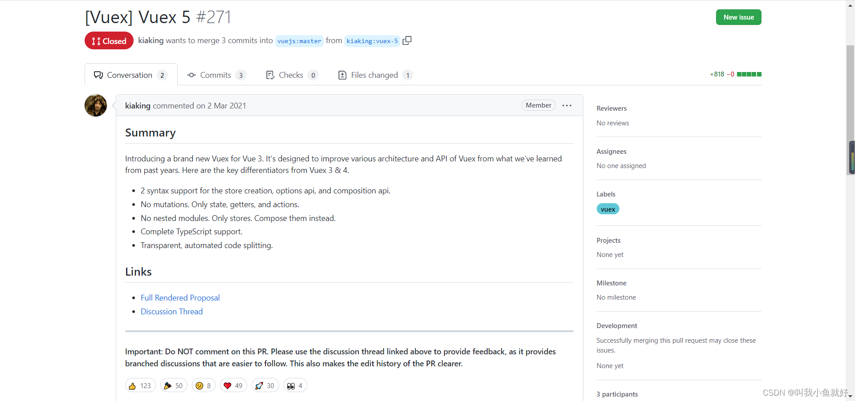Select the vuex label
Image resolution: width=855 pixels, height=401 pixels.
[x=608, y=209]
